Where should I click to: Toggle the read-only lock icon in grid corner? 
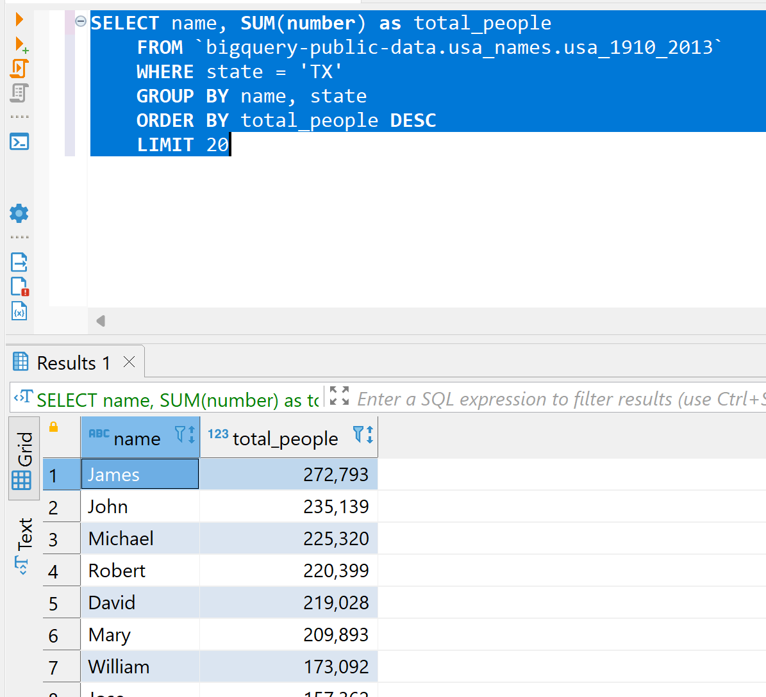(x=54, y=427)
